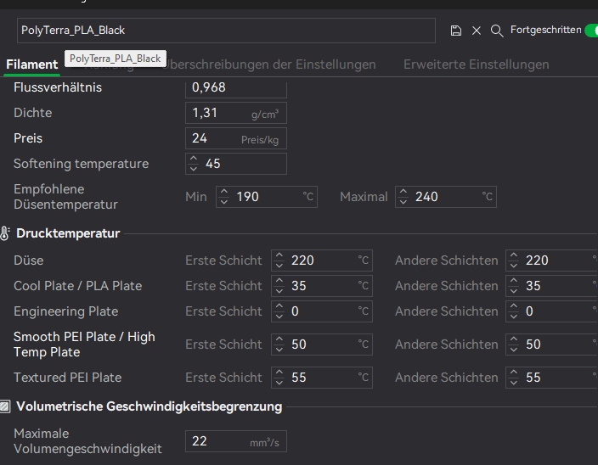
Task: Increase Textured PEI Plate Erste Schicht temperature
Action: [279, 373]
